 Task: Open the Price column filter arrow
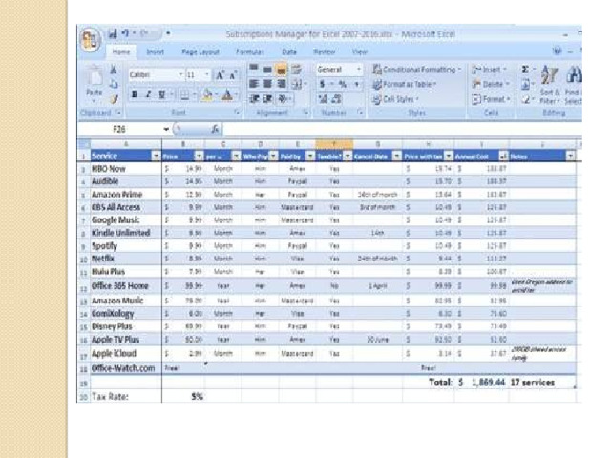click(x=199, y=156)
